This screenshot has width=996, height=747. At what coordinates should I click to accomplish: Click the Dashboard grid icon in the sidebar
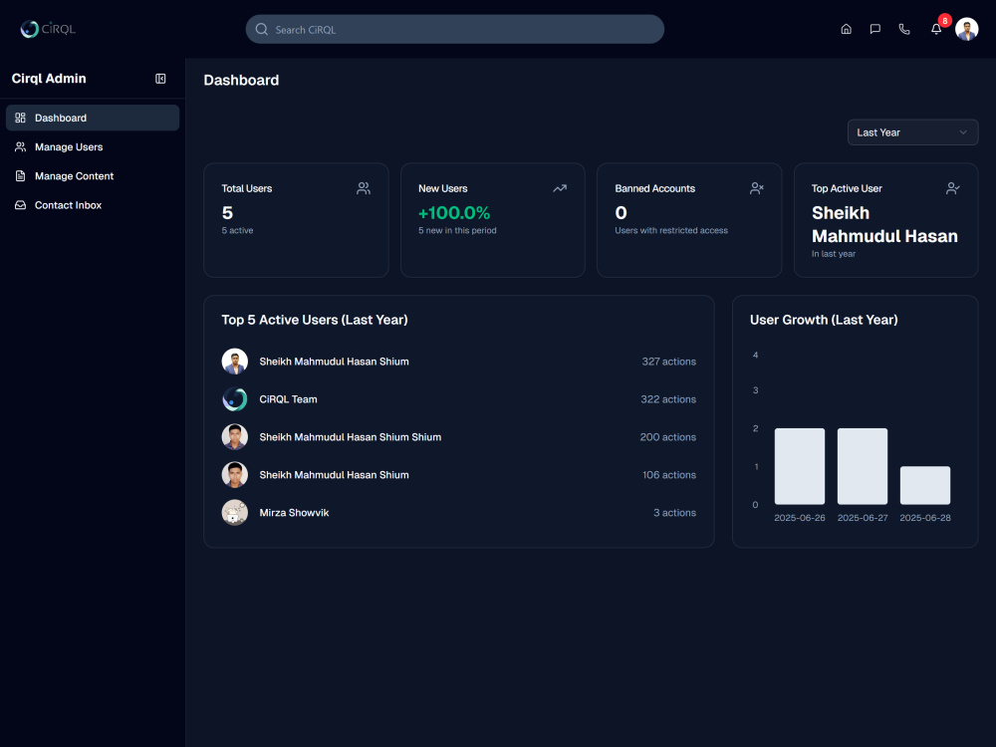pyautogui.click(x=20, y=118)
